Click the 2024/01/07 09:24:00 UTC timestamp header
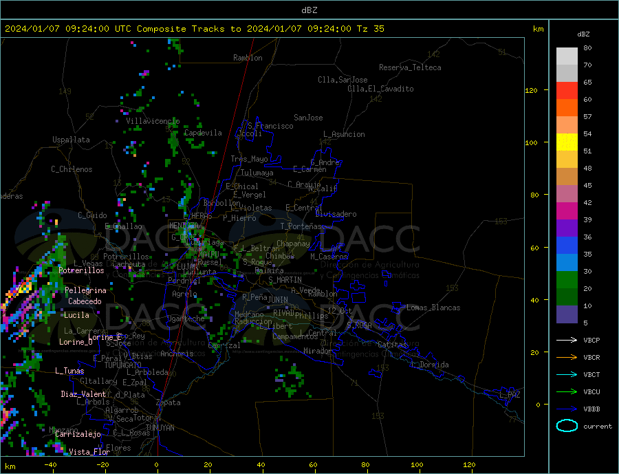619x474 pixels. [x=195, y=29]
